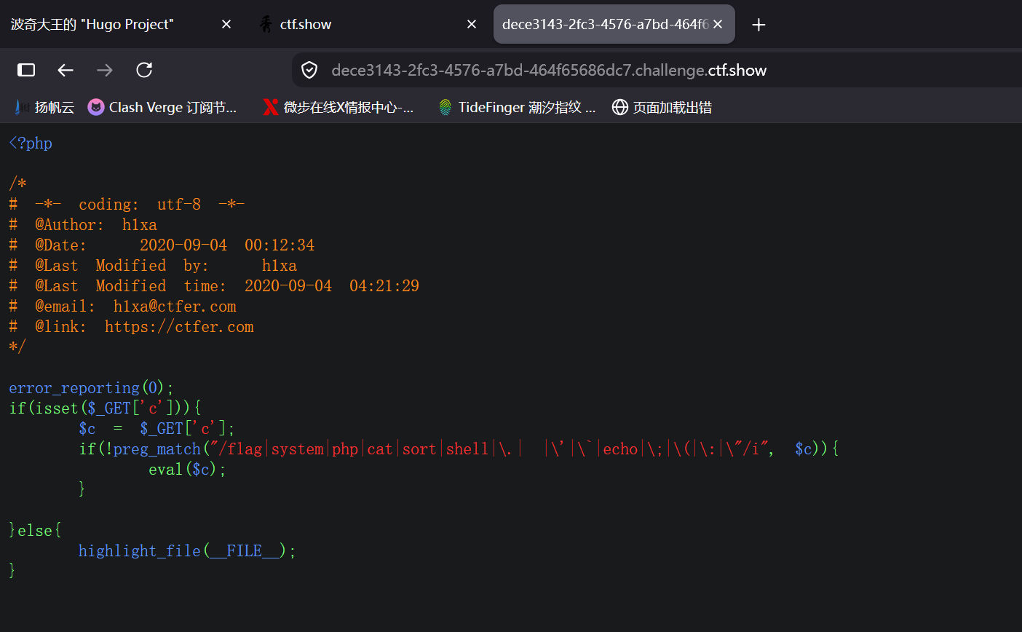Click the "Modified time: 2020-09-04 04:21:29" line
The image size is (1022, 632).
[214, 286]
